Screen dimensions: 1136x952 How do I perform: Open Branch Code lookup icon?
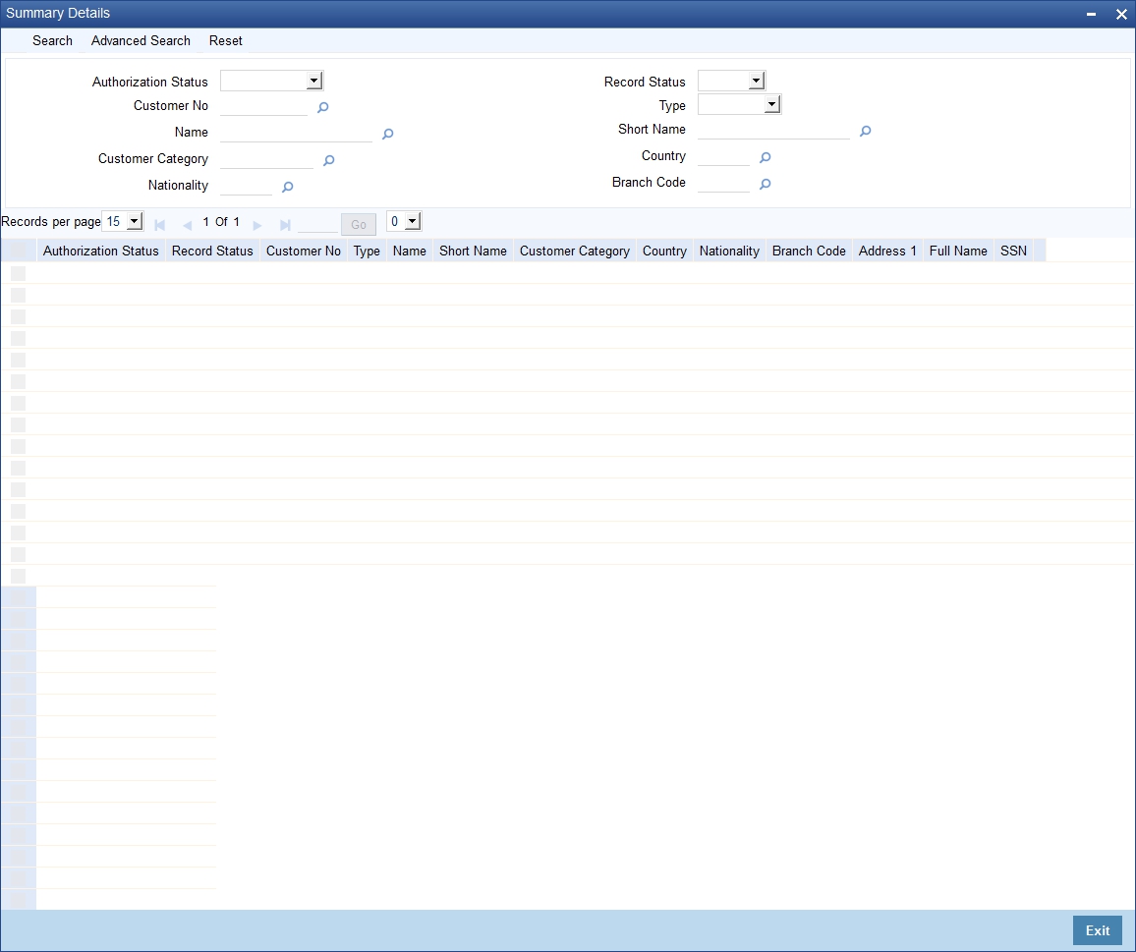pyautogui.click(x=765, y=184)
